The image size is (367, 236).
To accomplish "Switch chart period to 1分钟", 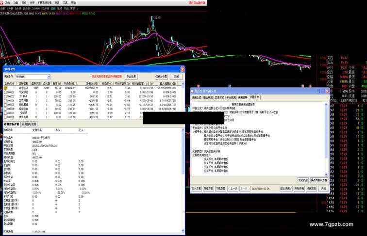I will pyautogui.click(x=10, y=8).
